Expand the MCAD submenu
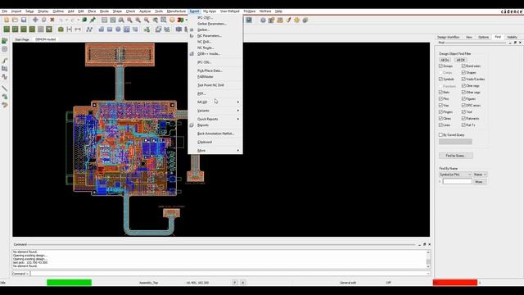This screenshot has height=295, width=524. 215,102
